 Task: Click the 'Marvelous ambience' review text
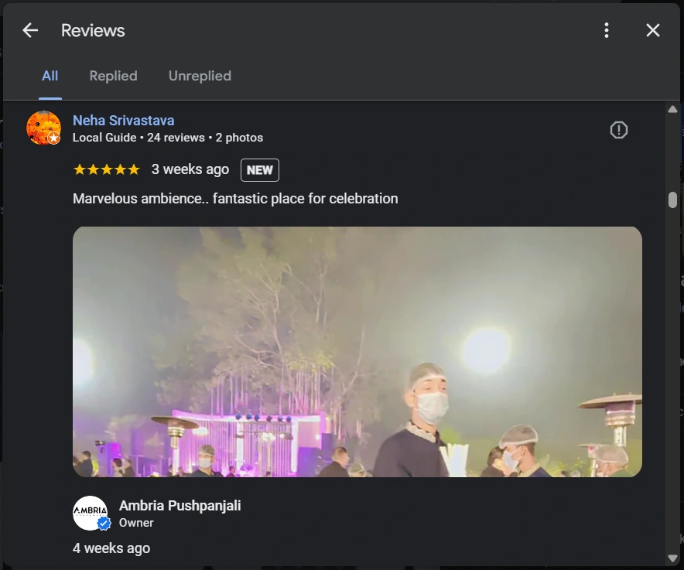click(235, 199)
